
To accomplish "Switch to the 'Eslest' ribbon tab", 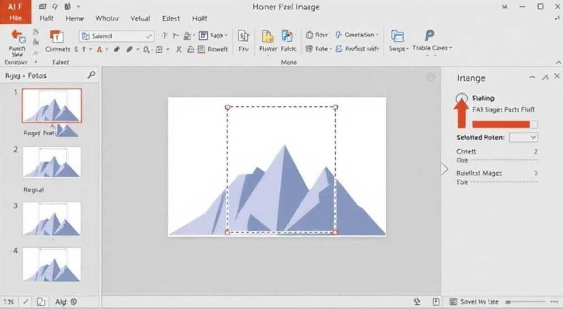I will [x=171, y=19].
